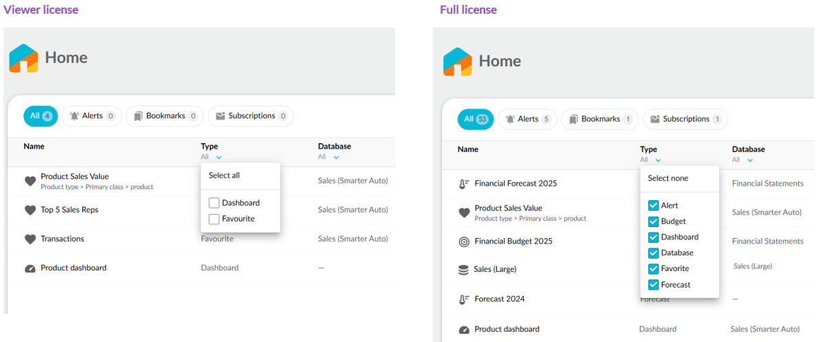Open the Financial Budget 2025 row

point(513,242)
